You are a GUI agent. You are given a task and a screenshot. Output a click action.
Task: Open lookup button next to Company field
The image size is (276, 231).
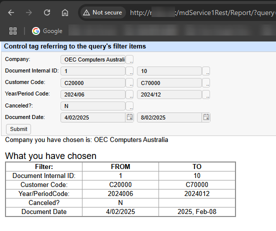coord(129,59)
